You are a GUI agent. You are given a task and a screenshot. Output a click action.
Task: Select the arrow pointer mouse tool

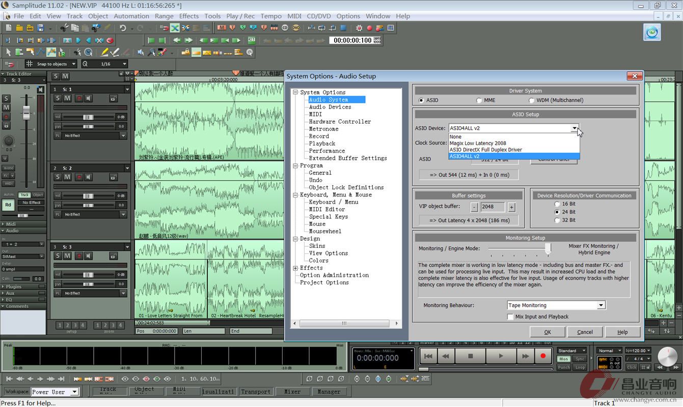(8, 52)
